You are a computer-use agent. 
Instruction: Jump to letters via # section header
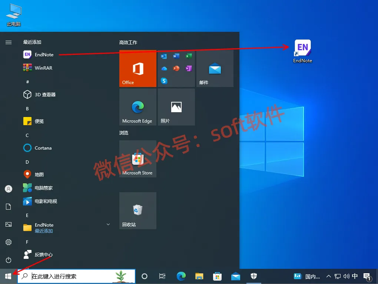point(27,82)
